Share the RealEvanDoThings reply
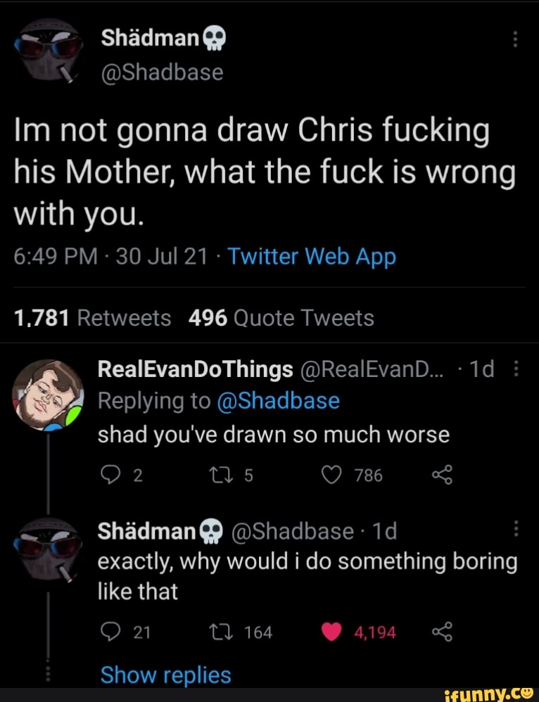 pyautogui.click(x=441, y=476)
